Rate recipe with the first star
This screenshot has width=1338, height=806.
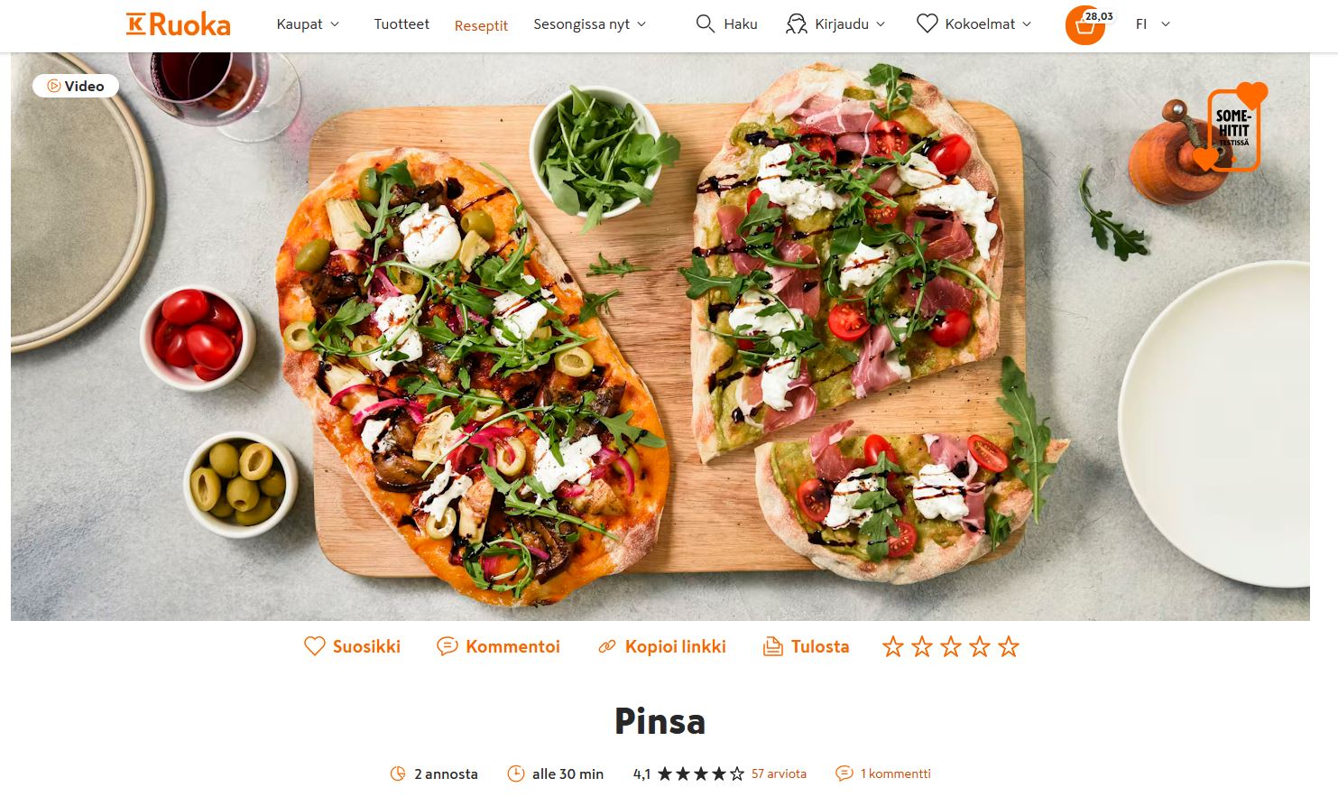pos(893,646)
